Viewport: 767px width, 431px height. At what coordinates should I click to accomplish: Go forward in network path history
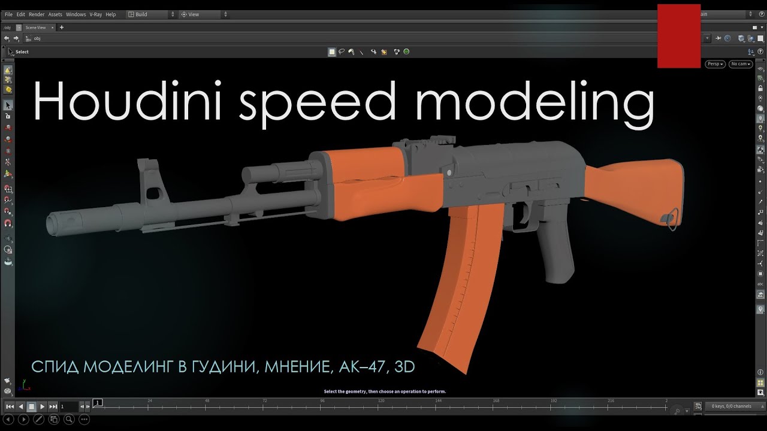coord(16,38)
